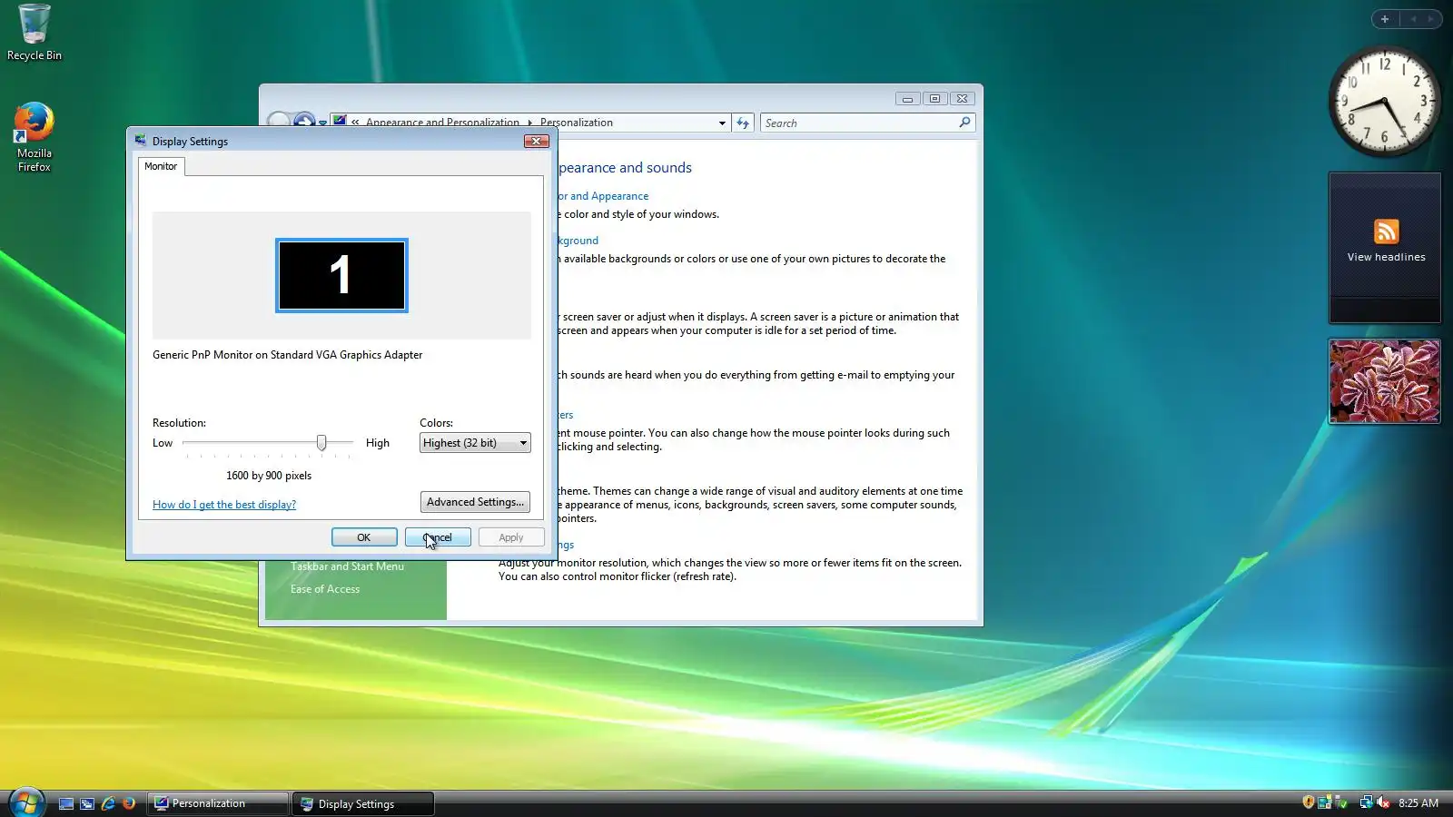This screenshot has width=1453, height=817.
Task: Click the resolution slider handle
Action: (321, 442)
